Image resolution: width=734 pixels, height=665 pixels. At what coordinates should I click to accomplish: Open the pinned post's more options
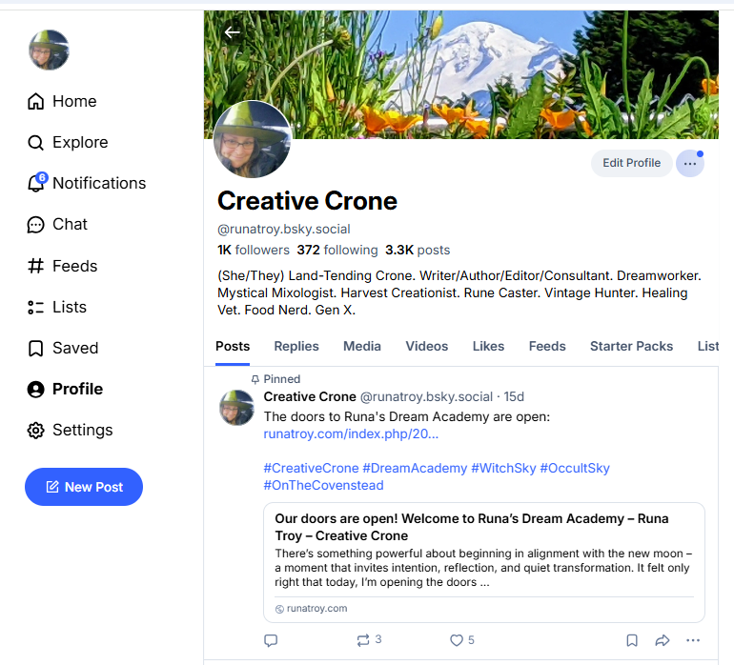[693, 640]
